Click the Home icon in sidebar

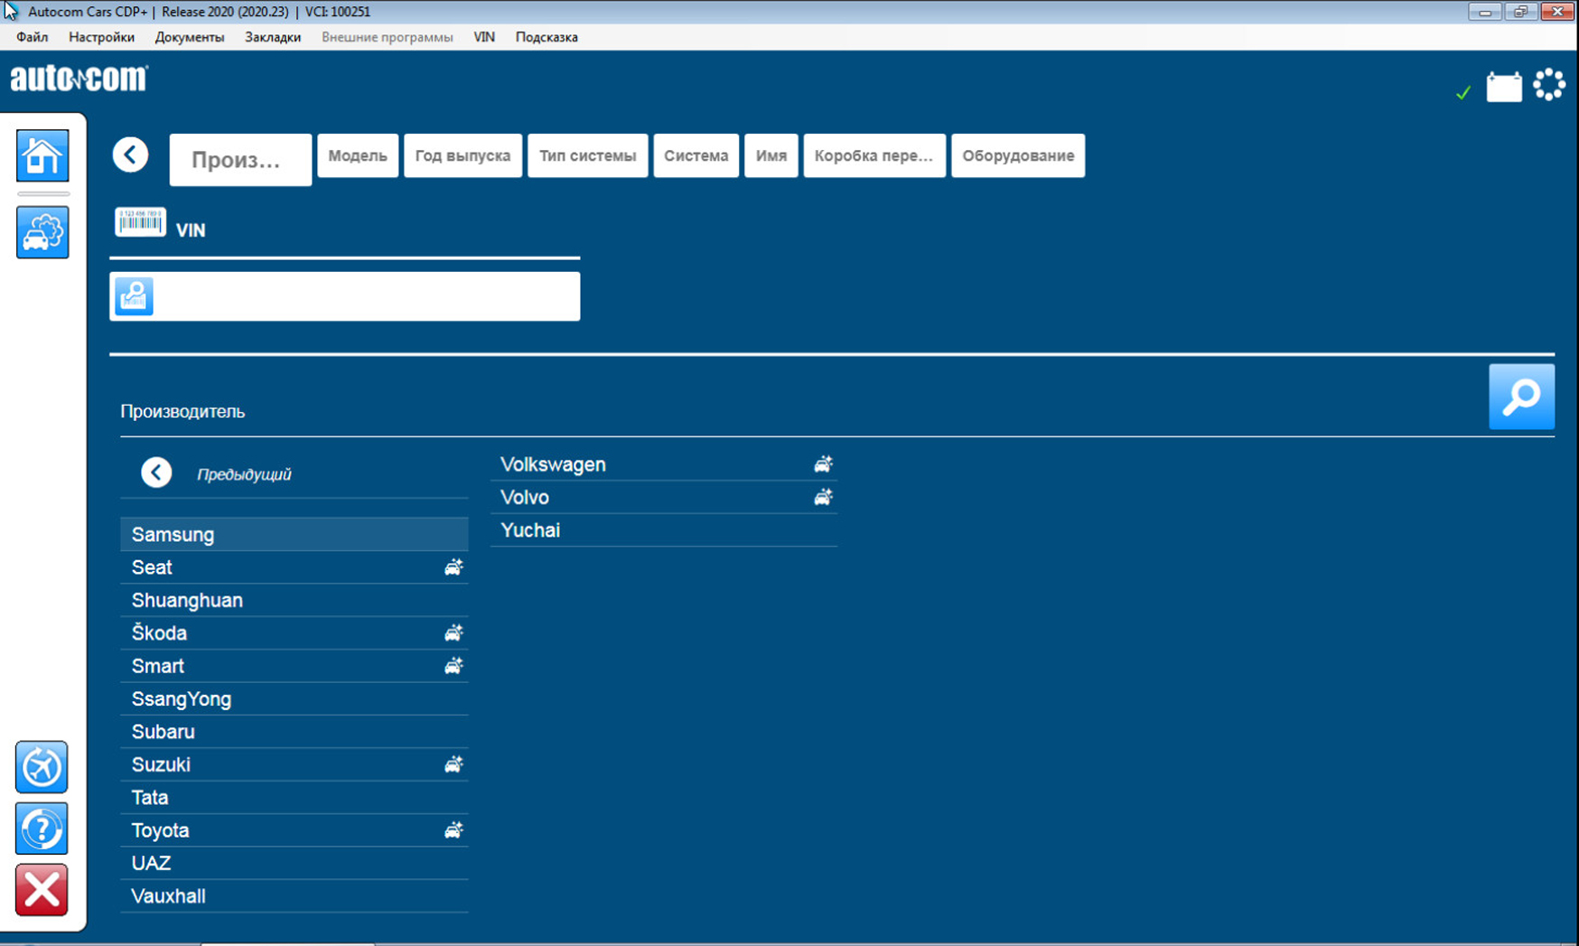click(42, 156)
